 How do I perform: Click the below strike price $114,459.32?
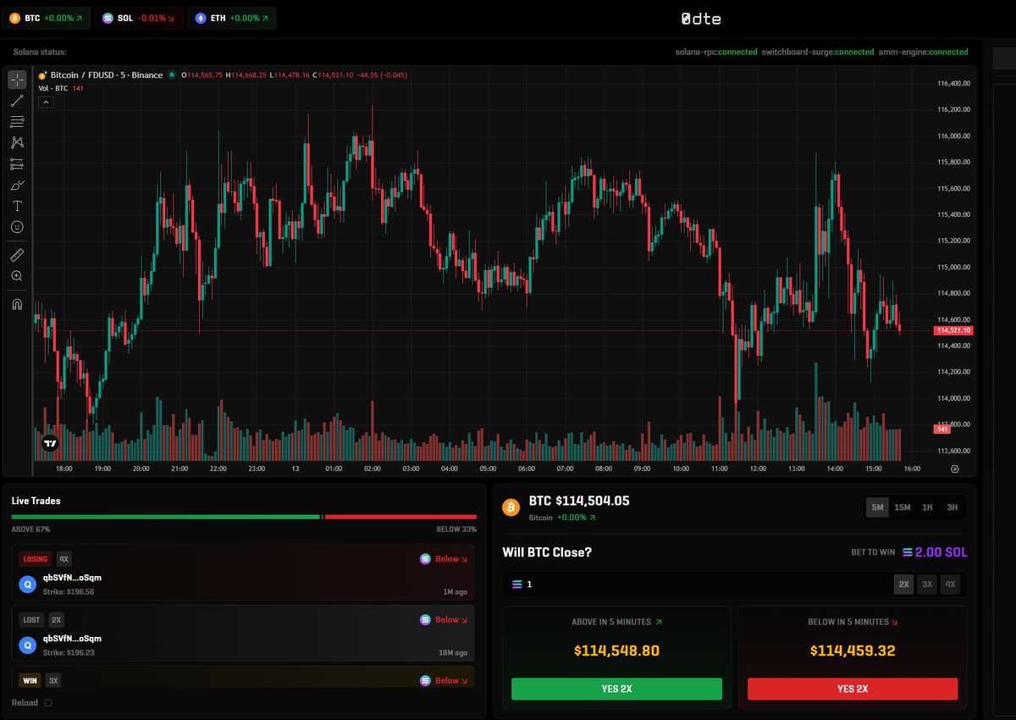click(x=853, y=651)
